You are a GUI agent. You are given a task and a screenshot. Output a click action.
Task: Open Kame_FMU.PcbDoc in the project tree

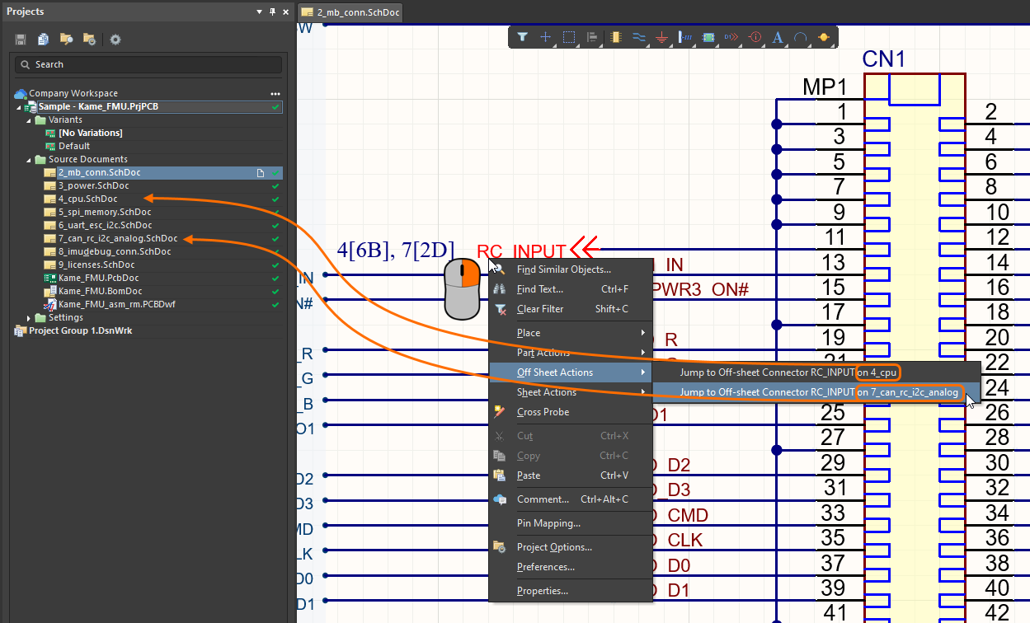coord(98,279)
